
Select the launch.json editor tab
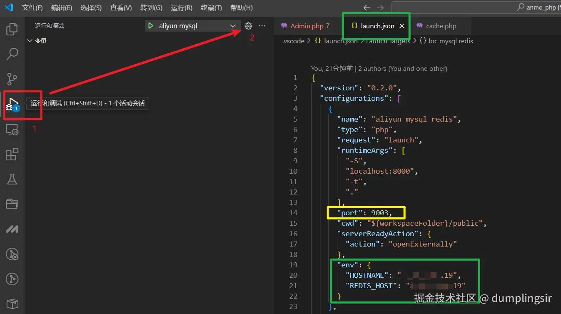[x=377, y=26]
